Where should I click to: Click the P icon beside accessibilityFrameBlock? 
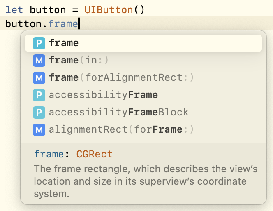(x=39, y=112)
